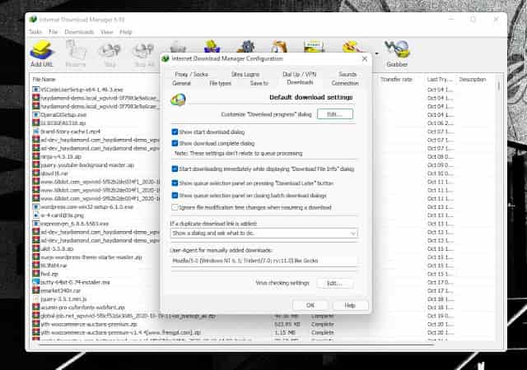Switch to the Sounds tab
Image resolution: width=527 pixels, height=370 pixels.
(x=347, y=74)
